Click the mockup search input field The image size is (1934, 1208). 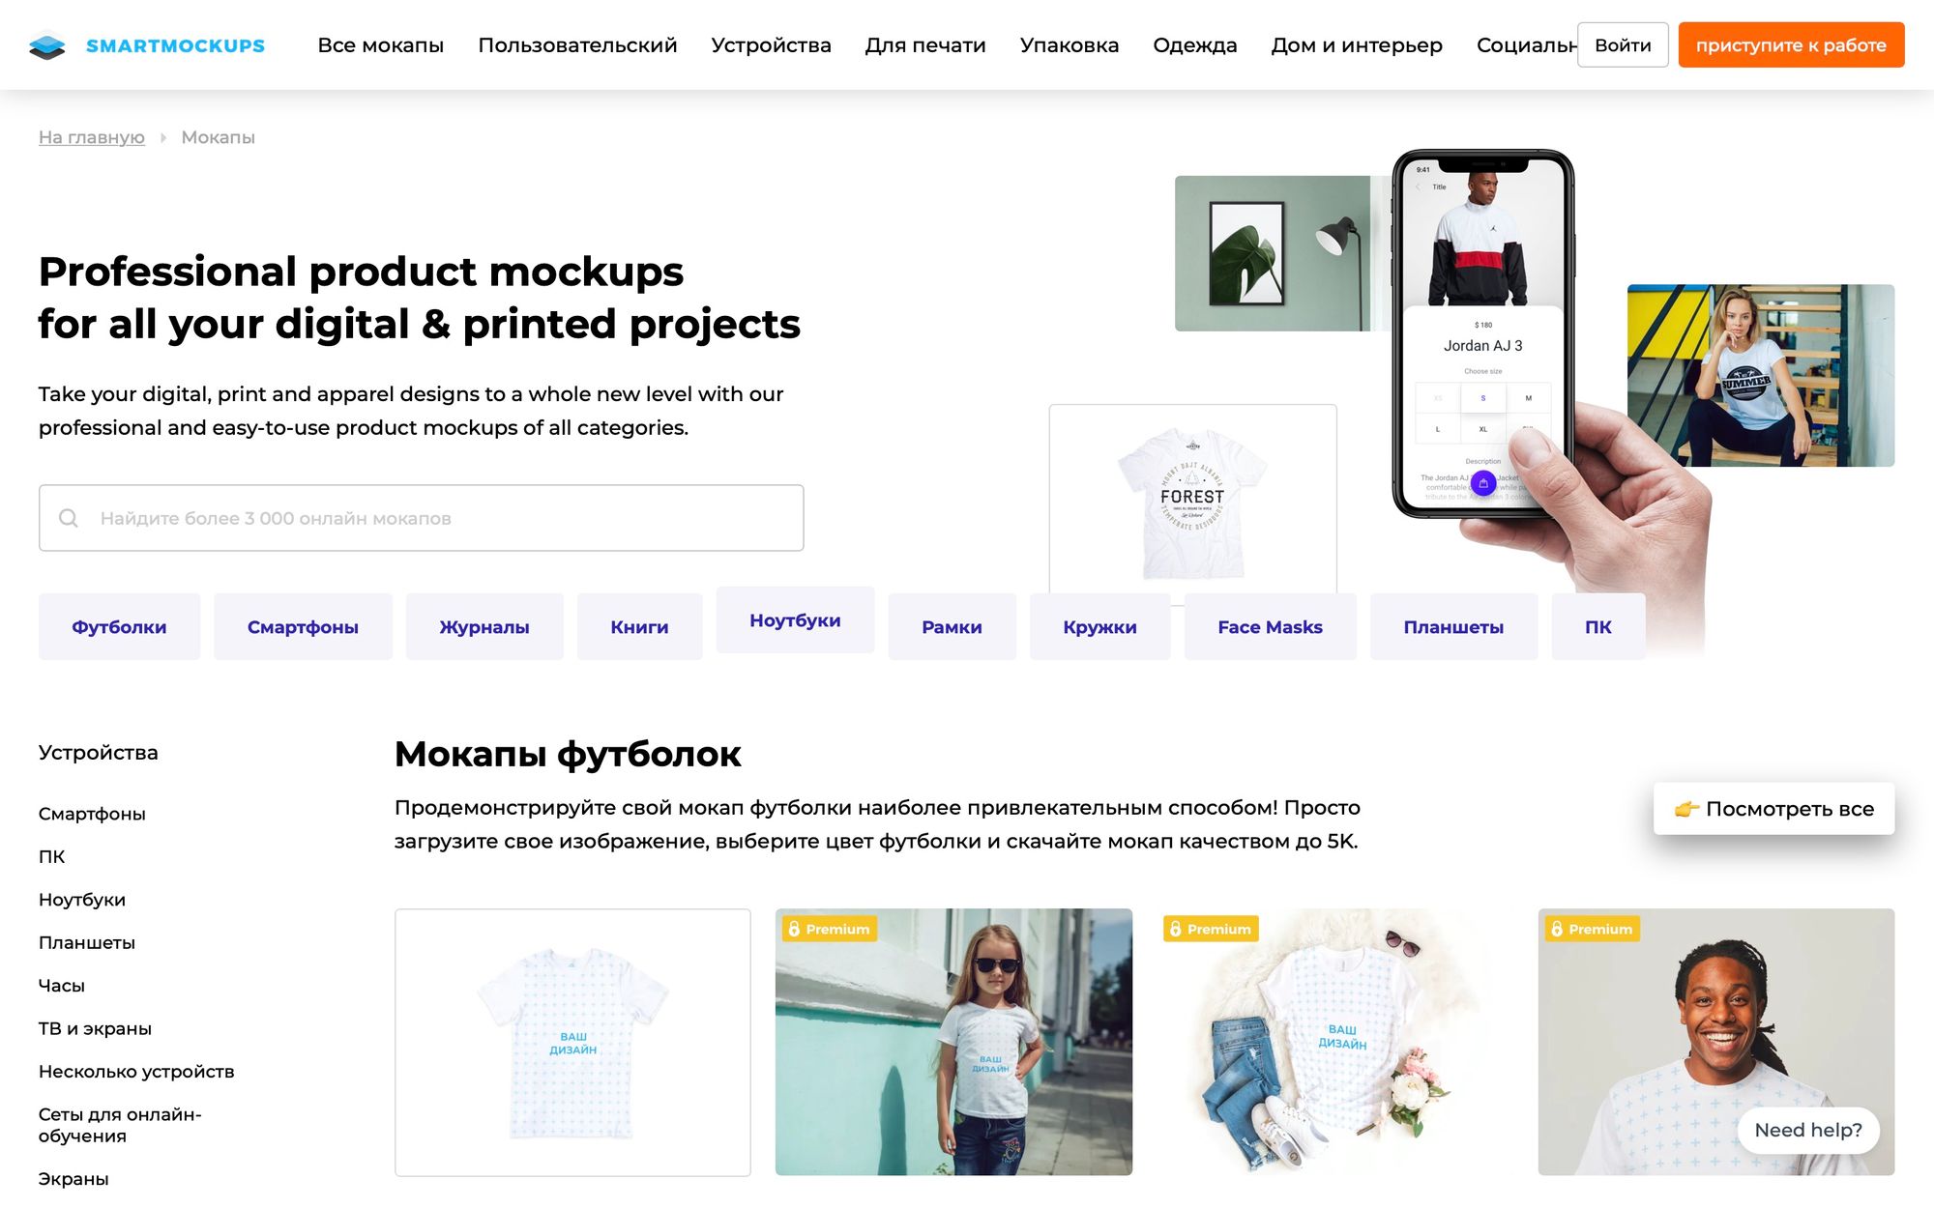point(435,518)
